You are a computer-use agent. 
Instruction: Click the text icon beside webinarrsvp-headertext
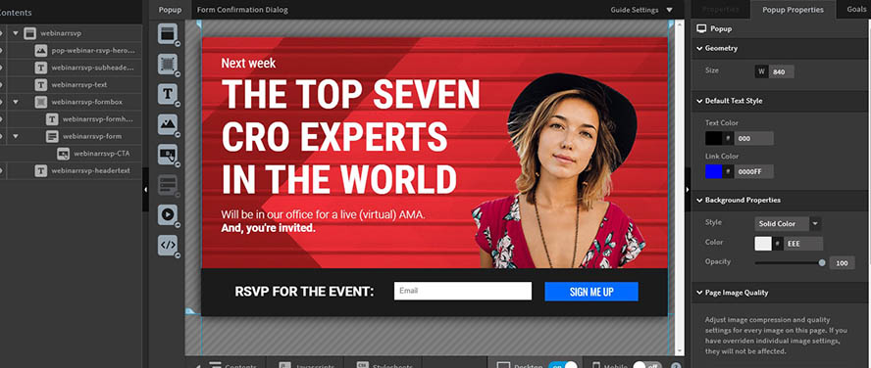40,170
